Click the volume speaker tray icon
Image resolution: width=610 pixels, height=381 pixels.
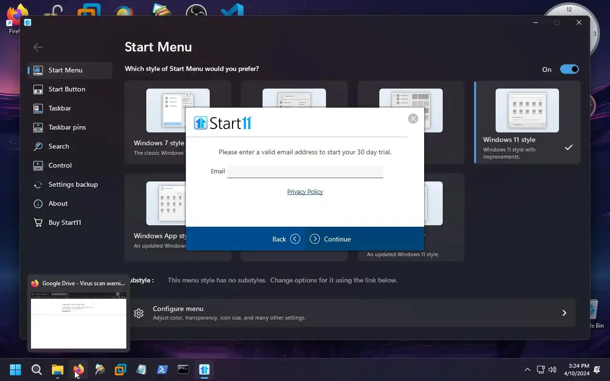[552, 370]
